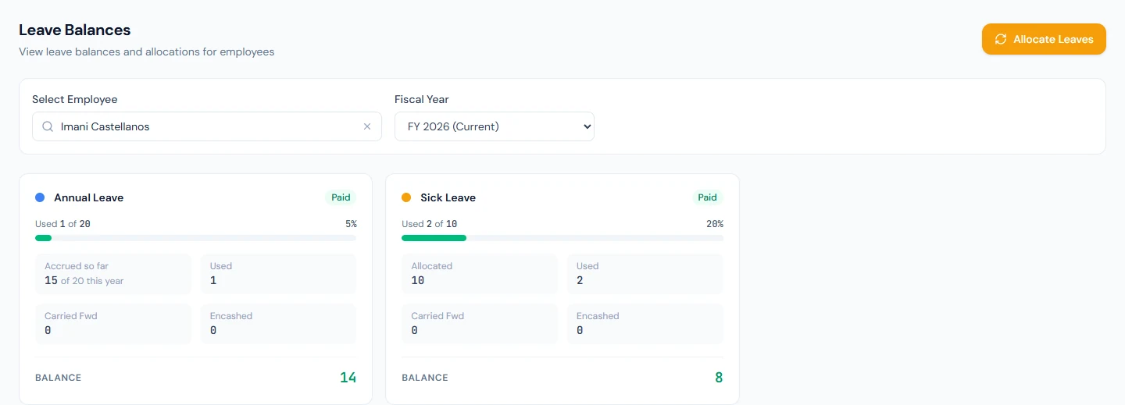The width and height of the screenshot is (1125, 405).
Task: Click the Paid badge on Sick Leave
Action: pos(707,197)
